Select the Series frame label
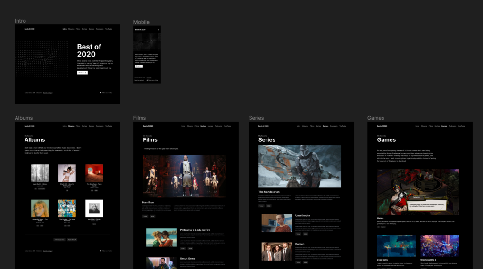Viewport: 483px width, 269px height. [256, 118]
